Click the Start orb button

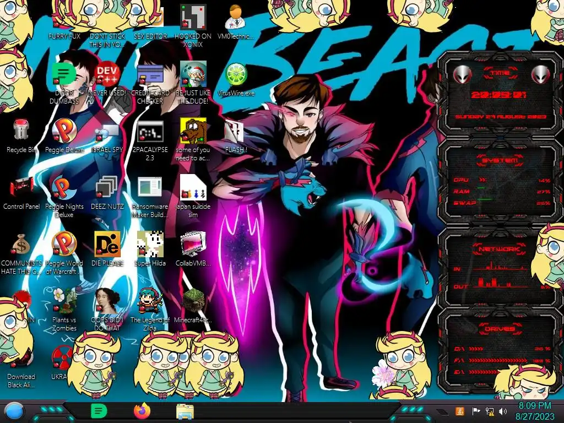coord(15,411)
